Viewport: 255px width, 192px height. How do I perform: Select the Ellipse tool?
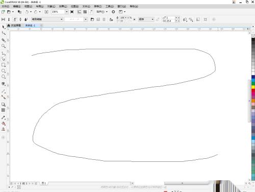pos(3,71)
